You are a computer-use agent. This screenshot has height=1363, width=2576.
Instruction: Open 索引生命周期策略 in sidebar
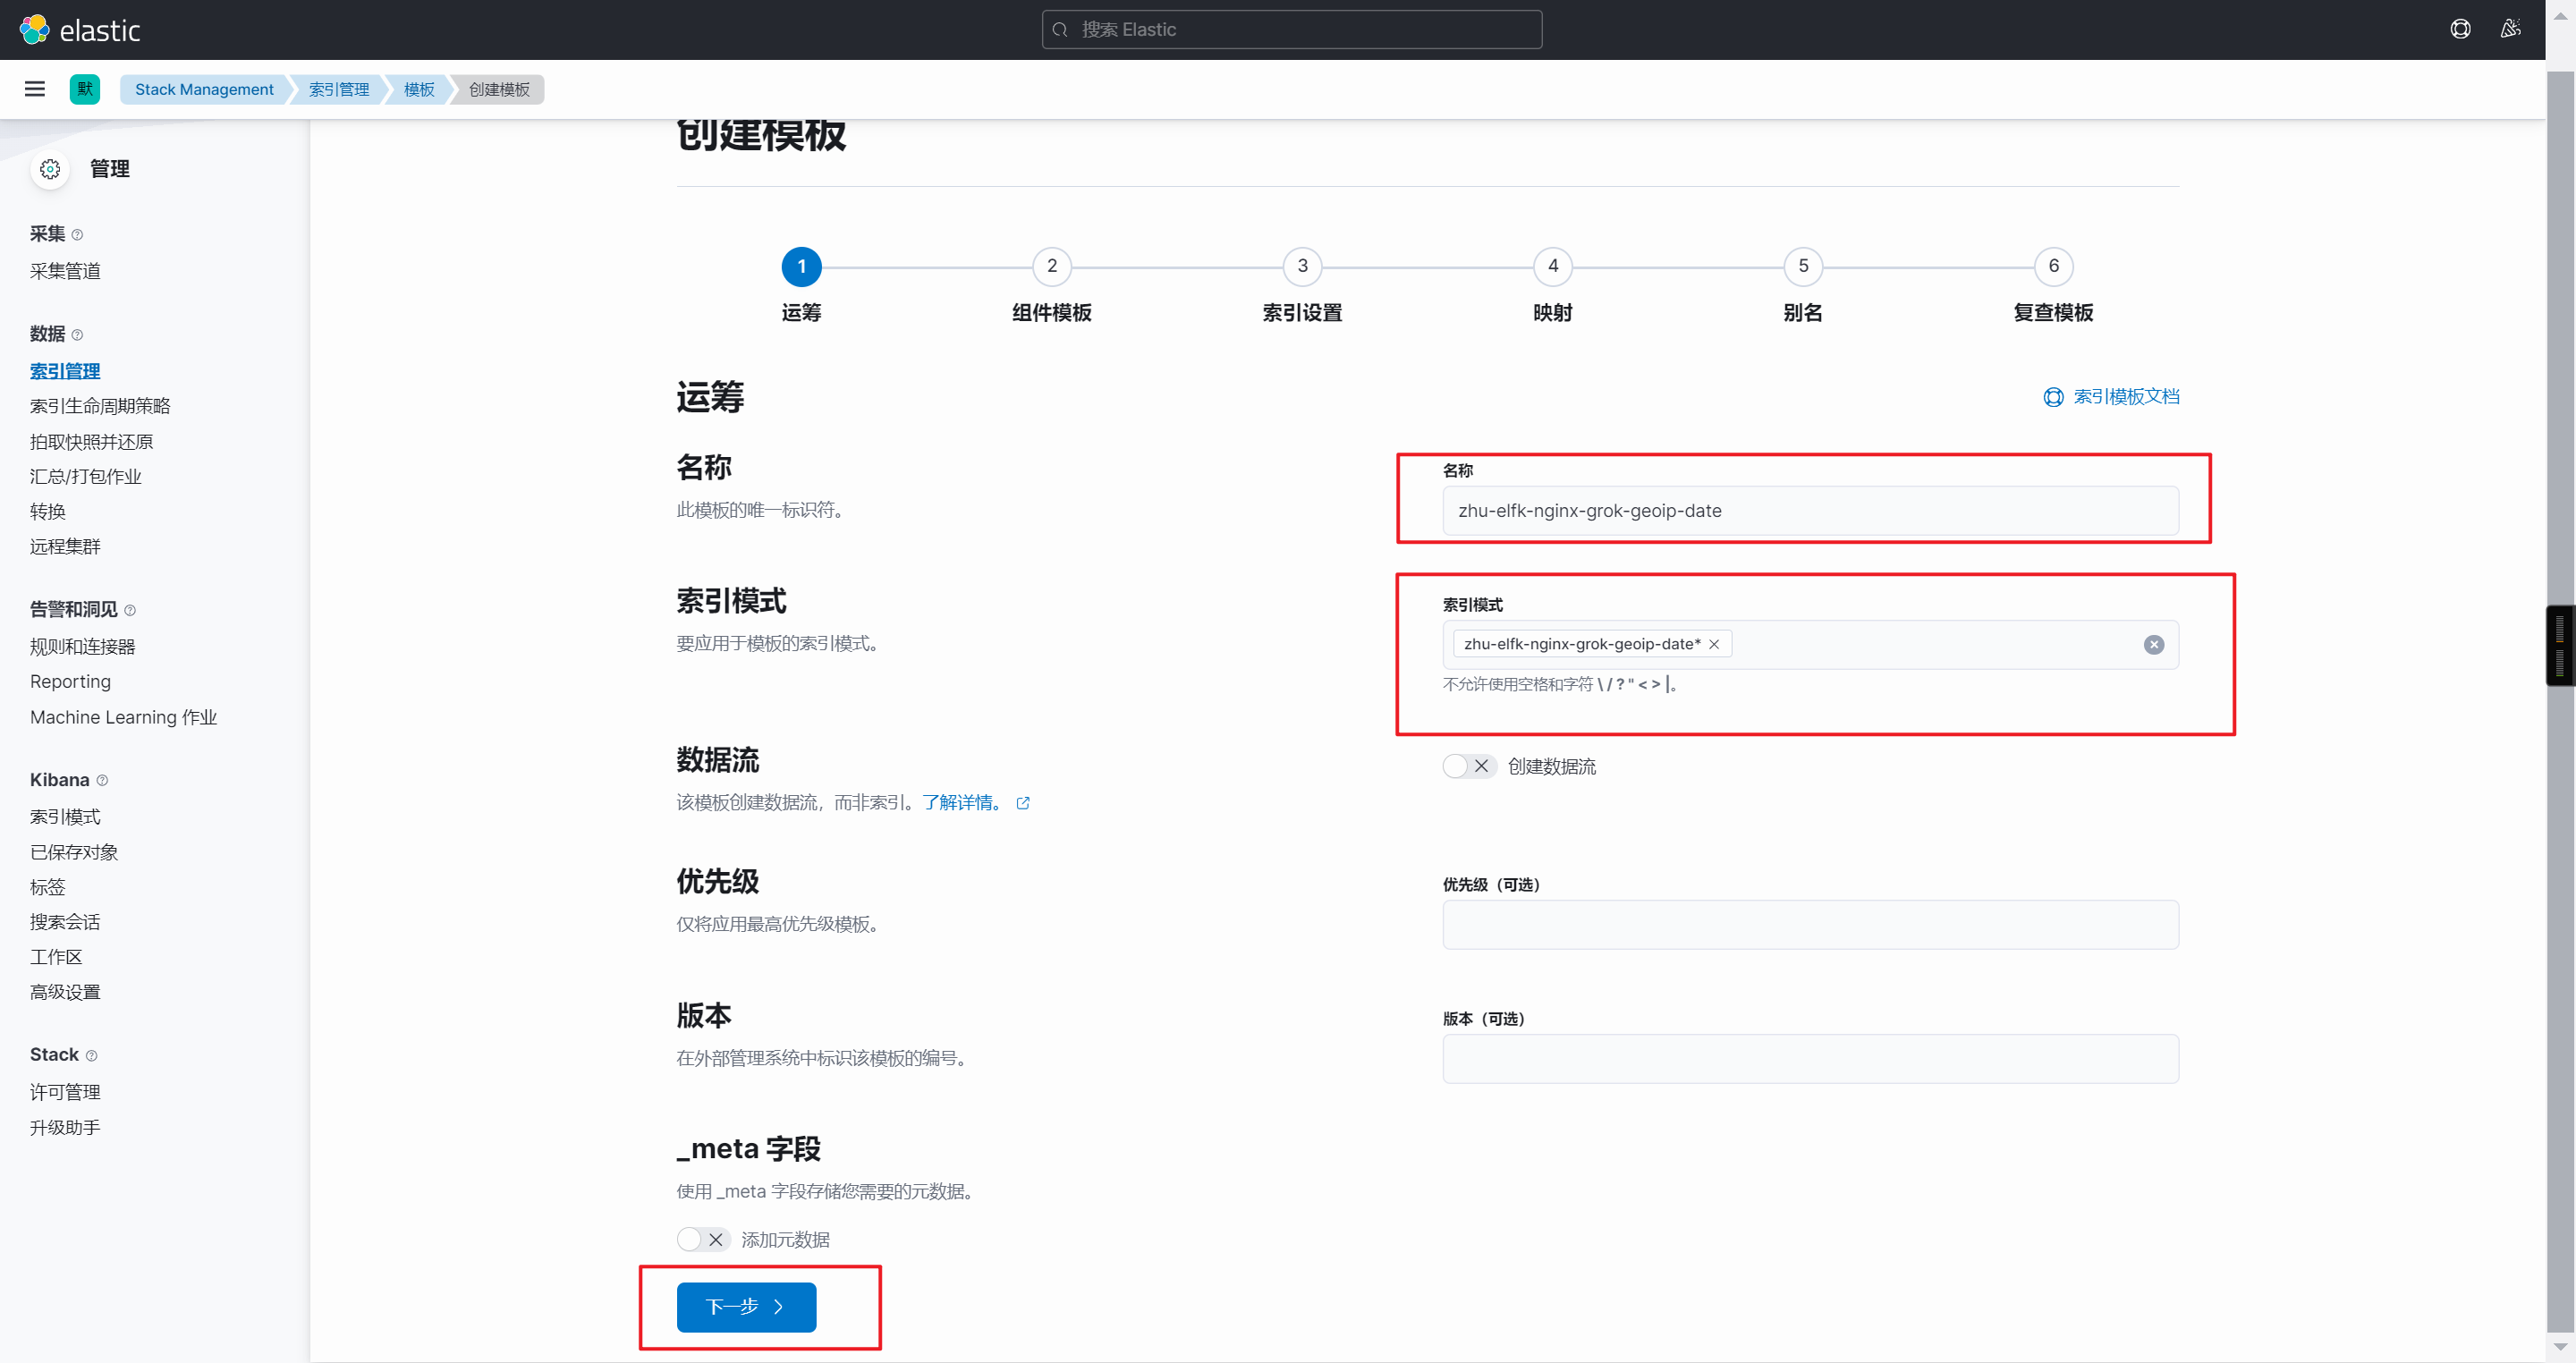100,406
